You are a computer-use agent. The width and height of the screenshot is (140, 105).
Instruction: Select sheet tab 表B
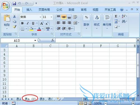(x=42, y=99)
